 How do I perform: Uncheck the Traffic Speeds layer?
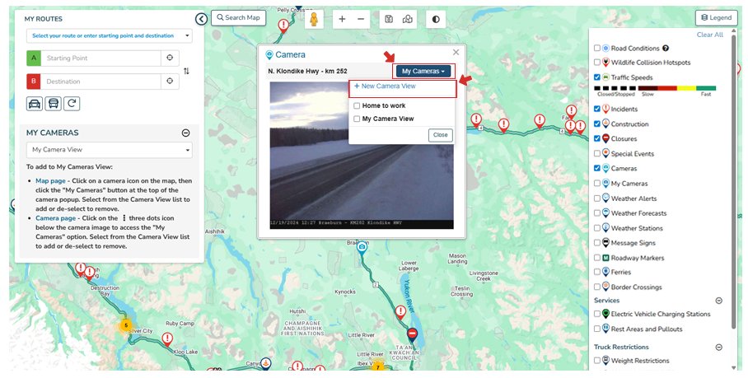(x=597, y=77)
